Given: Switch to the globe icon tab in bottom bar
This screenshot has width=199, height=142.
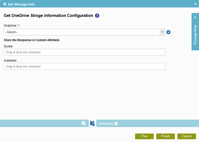Looking at the screenshot, I should pyautogui.click(x=84, y=123).
